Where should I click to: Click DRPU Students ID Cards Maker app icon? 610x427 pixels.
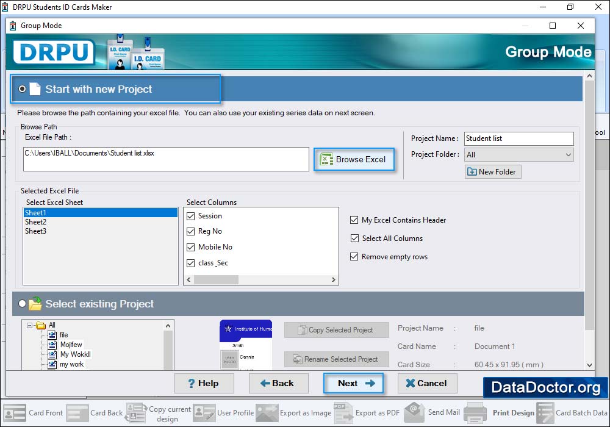pos(5,7)
